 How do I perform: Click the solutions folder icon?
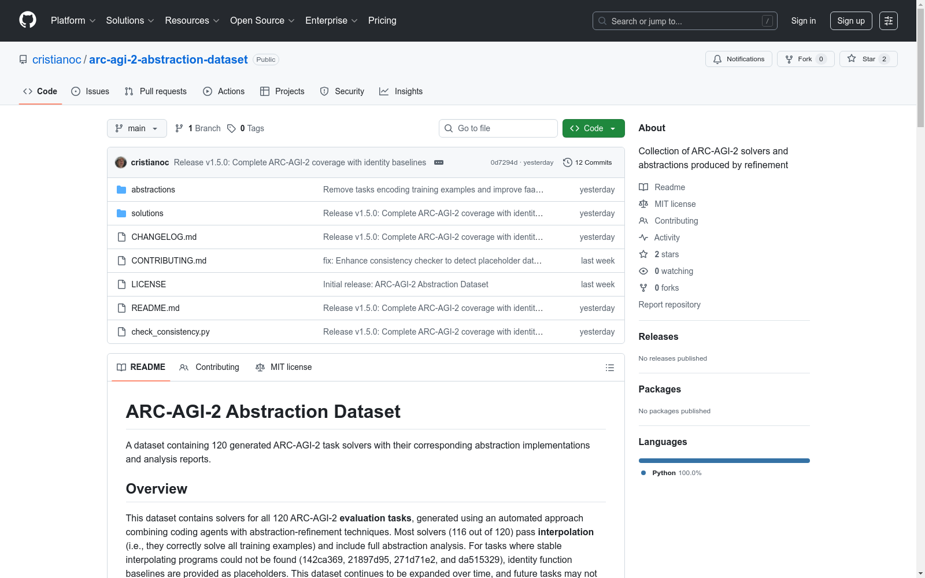pyautogui.click(x=121, y=213)
